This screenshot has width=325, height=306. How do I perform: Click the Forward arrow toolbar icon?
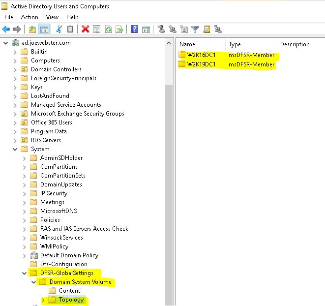17,29
